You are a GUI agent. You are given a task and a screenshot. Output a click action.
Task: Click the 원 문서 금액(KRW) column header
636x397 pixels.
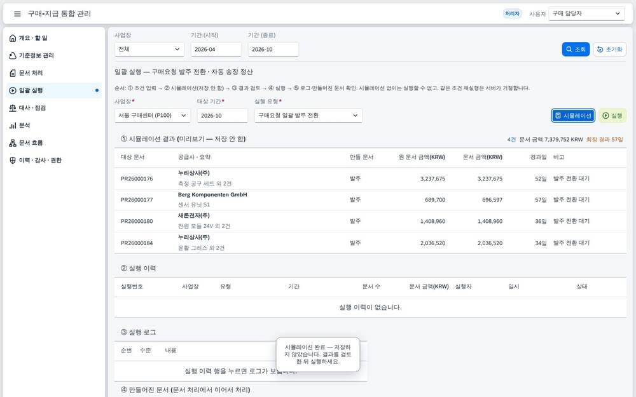click(x=422, y=157)
